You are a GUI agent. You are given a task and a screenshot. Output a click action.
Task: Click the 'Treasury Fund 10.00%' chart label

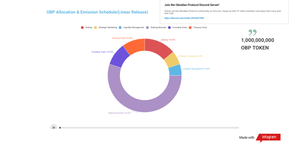coord(122,38)
